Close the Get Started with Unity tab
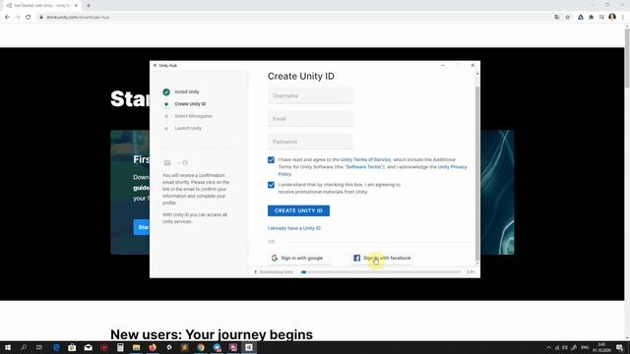Image resolution: width=630 pixels, height=354 pixels. tap(76, 6)
